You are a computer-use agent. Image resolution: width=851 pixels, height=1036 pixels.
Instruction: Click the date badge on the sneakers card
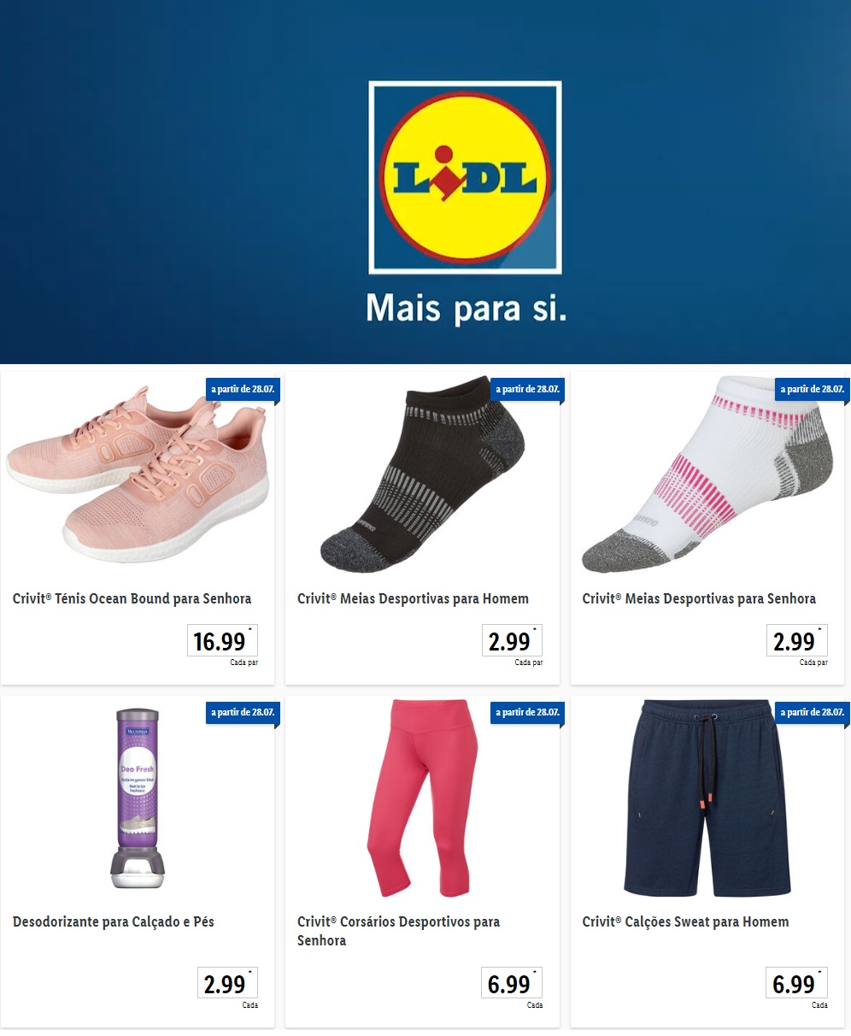(243, 390)
